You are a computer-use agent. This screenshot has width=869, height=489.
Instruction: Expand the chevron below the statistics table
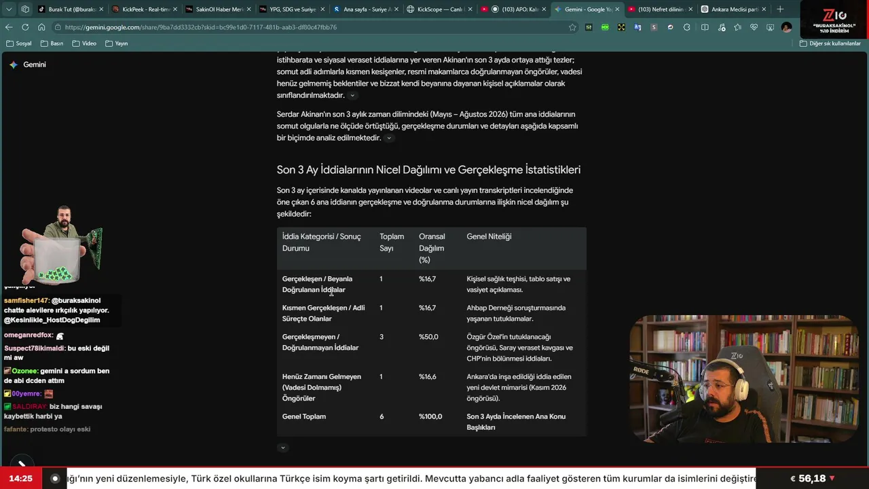[x=283, y=448]
